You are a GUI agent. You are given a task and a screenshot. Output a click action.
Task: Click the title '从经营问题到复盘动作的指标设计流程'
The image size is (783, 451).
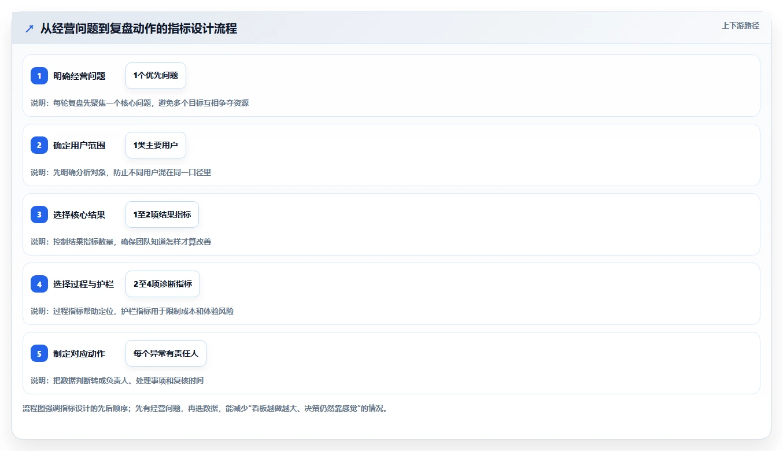tap(139, 29)
